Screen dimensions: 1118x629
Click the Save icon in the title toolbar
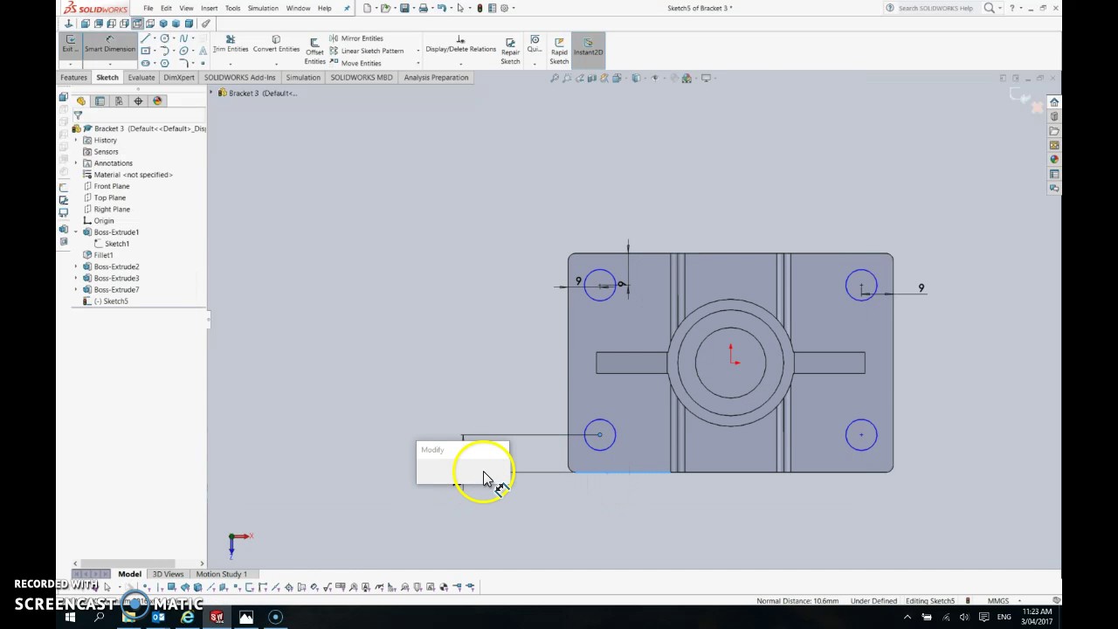click(404, 8)
